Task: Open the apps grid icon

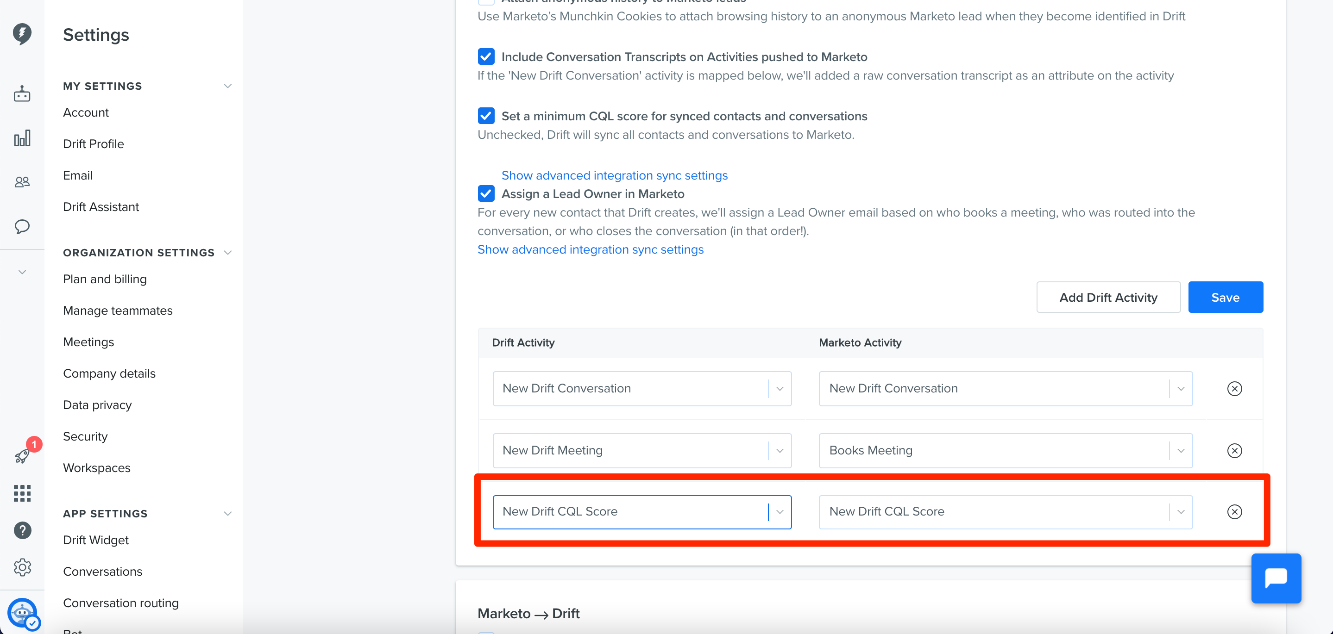Action: tap(22, 493)
